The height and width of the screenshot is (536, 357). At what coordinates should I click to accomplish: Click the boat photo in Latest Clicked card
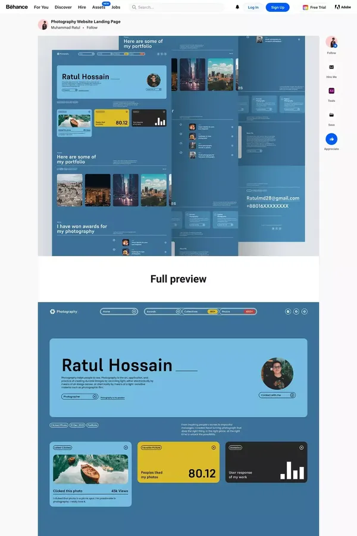(90, 469)
